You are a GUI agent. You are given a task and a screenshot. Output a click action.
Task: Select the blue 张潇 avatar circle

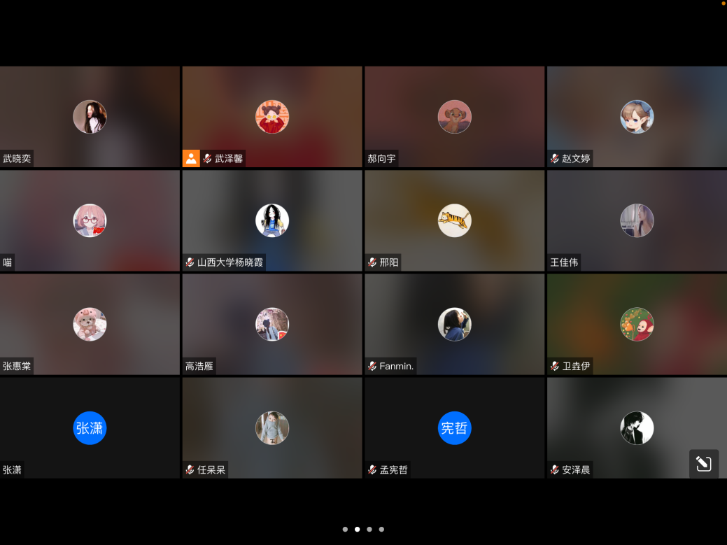click(90, 428)
